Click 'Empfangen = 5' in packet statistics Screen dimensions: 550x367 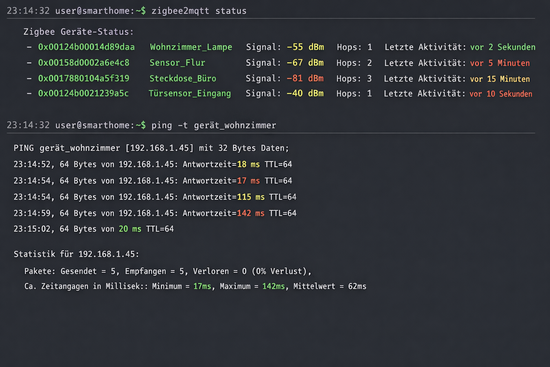pos(154,271)
